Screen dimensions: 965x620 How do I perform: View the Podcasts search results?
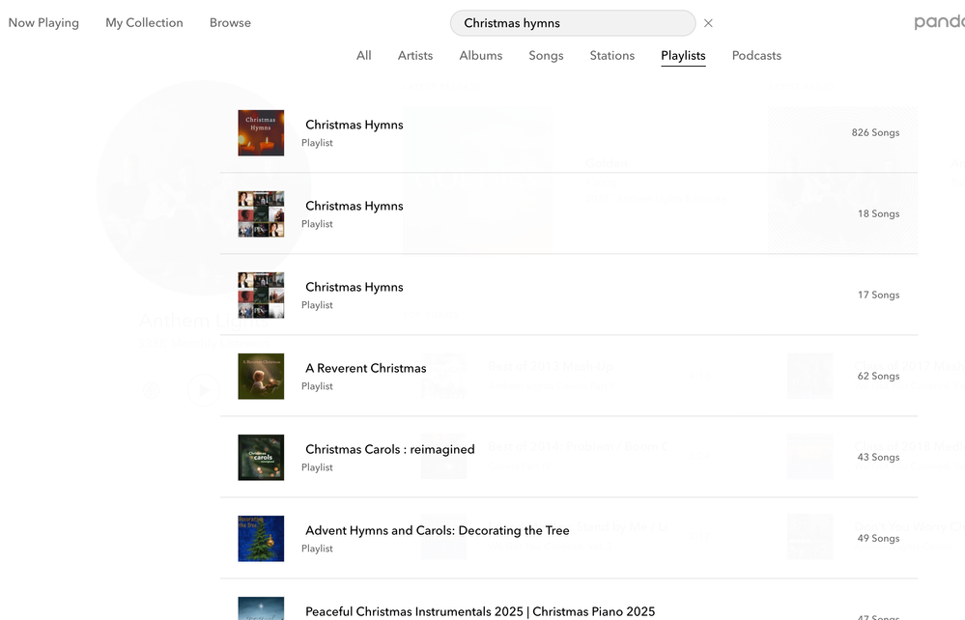755,55
